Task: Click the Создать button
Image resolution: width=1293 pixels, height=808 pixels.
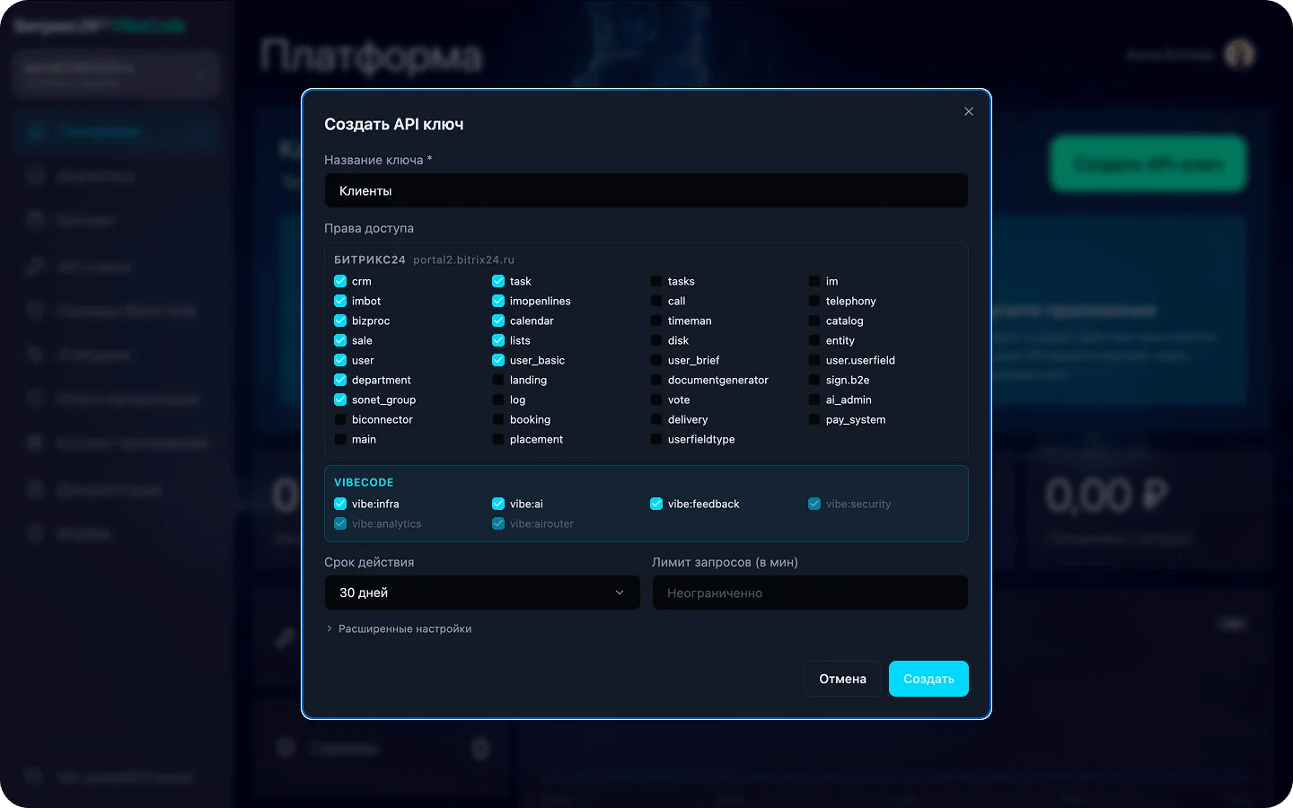Action: [x=928, y=679]
